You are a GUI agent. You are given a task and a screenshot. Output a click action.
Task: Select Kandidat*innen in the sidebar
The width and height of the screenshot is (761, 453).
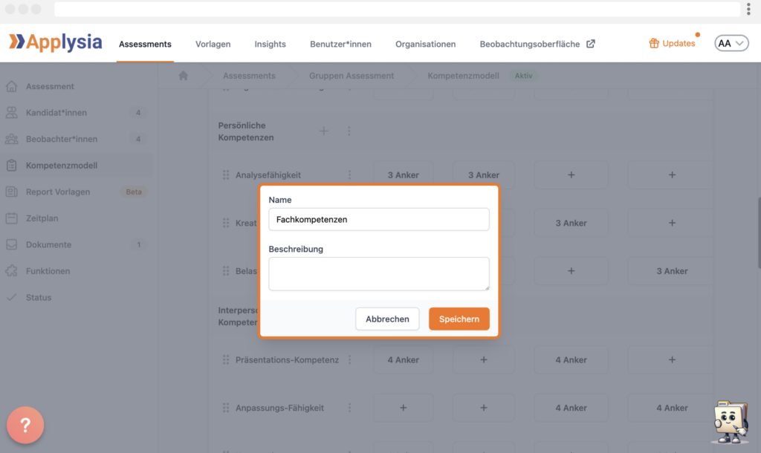click(x=56, y=113)
